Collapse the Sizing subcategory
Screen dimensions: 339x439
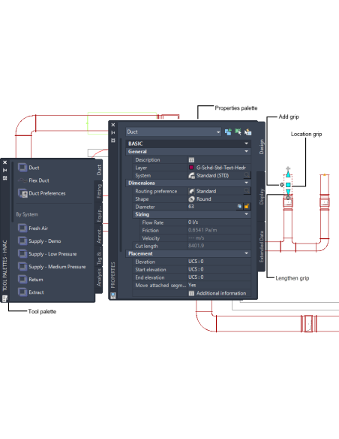(x=246, y=214)
